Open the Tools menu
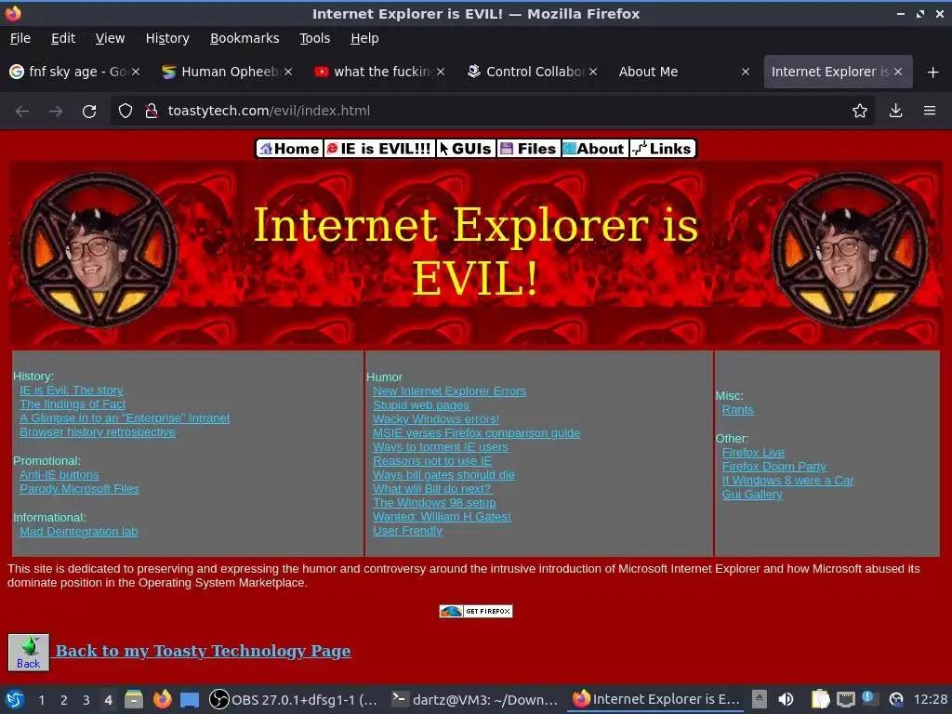Viewport: 952px width, 714px height. (x=314, y=38)
